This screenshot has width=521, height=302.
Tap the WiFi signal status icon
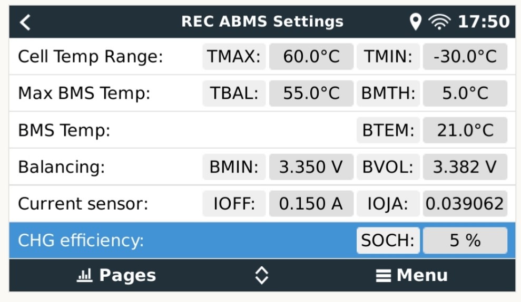(439, 22)
